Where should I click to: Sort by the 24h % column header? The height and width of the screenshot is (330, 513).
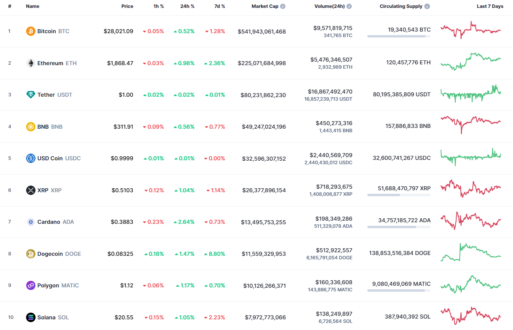click(187, 6)
